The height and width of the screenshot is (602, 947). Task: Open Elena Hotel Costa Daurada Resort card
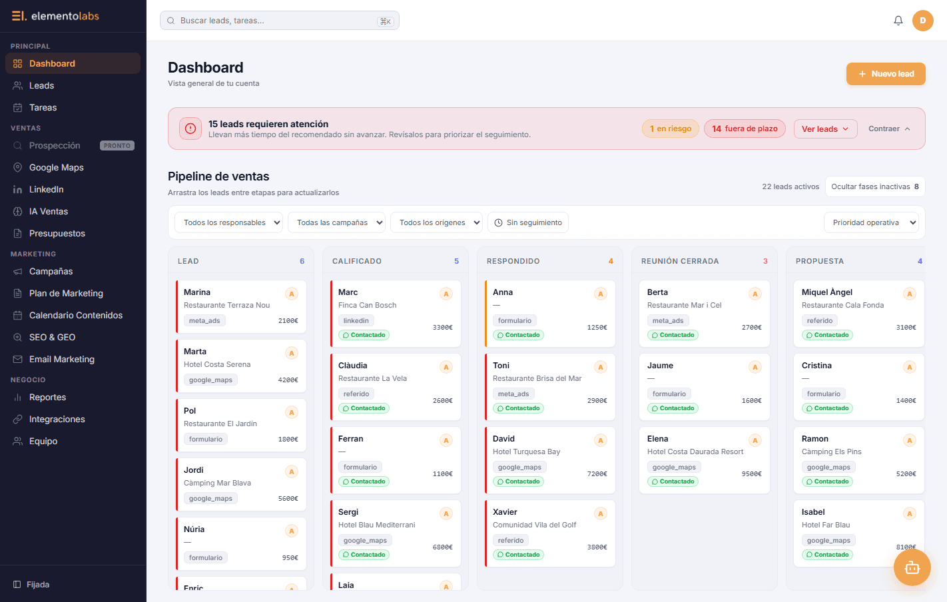[x=705, y=460]
